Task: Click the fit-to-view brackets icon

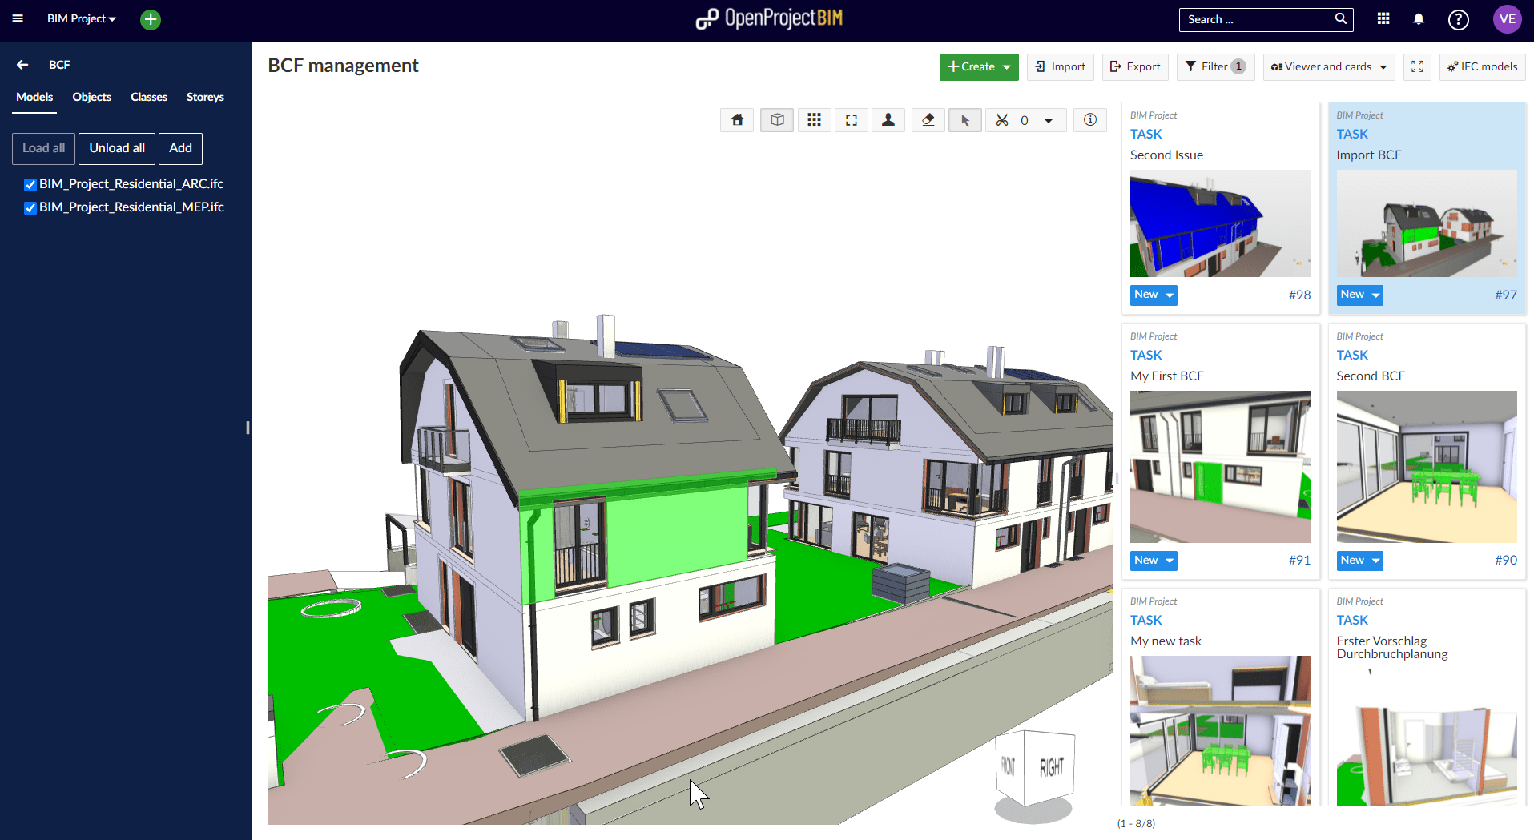Action: coord(852,120)
